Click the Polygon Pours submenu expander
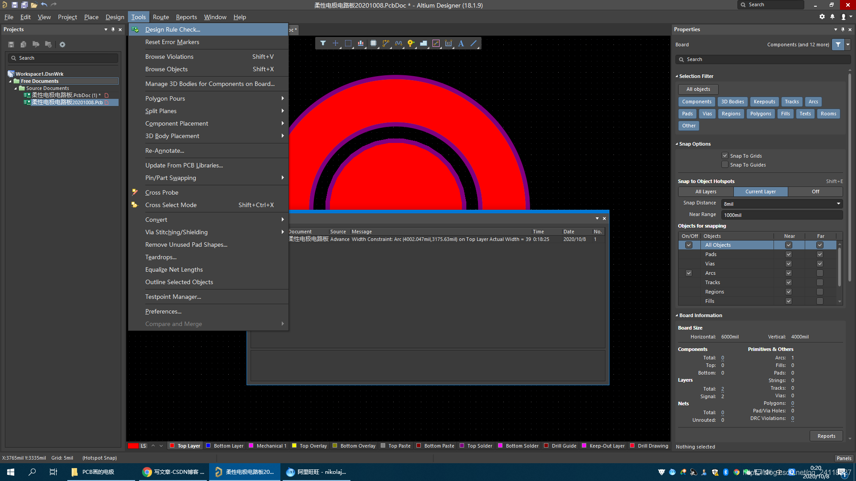This screenshot has height=481, width=856. [282, 98]
